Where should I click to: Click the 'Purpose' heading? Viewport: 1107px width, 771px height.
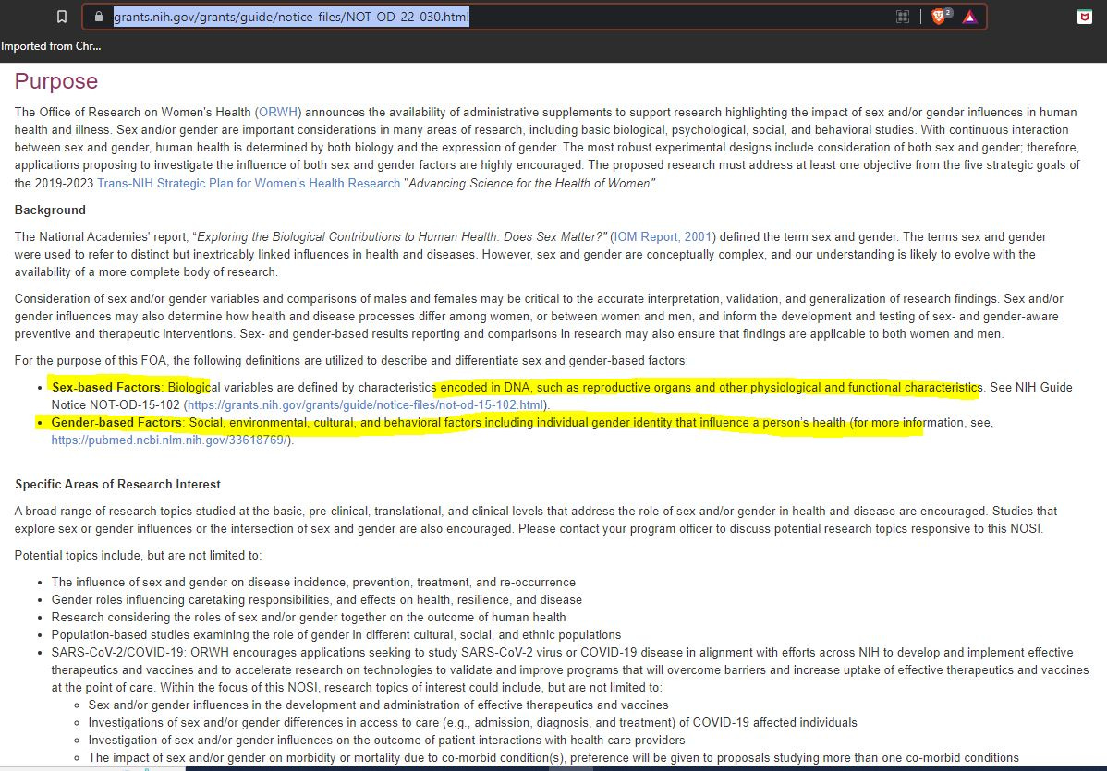click(x=55, y=81)
